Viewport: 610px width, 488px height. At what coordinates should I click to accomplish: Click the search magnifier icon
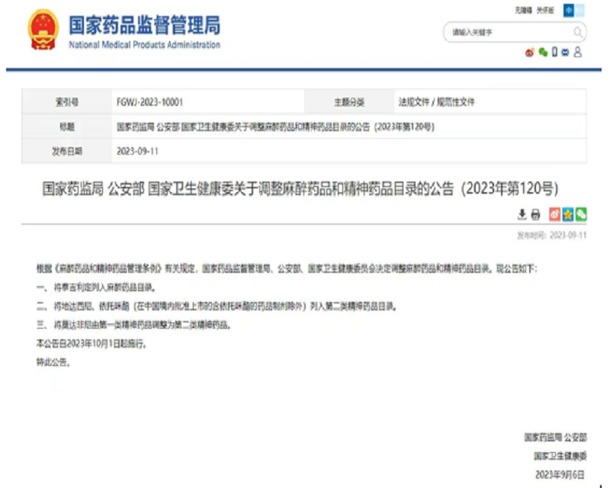click(578, 32)
